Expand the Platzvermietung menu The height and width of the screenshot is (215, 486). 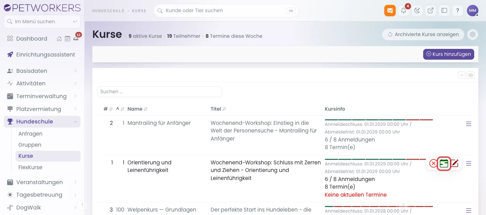click(42, 109)
